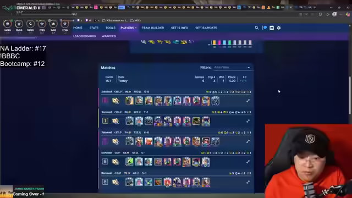Expand the first Ranked match details
352x198 pixels.
(x=248, y=101)
